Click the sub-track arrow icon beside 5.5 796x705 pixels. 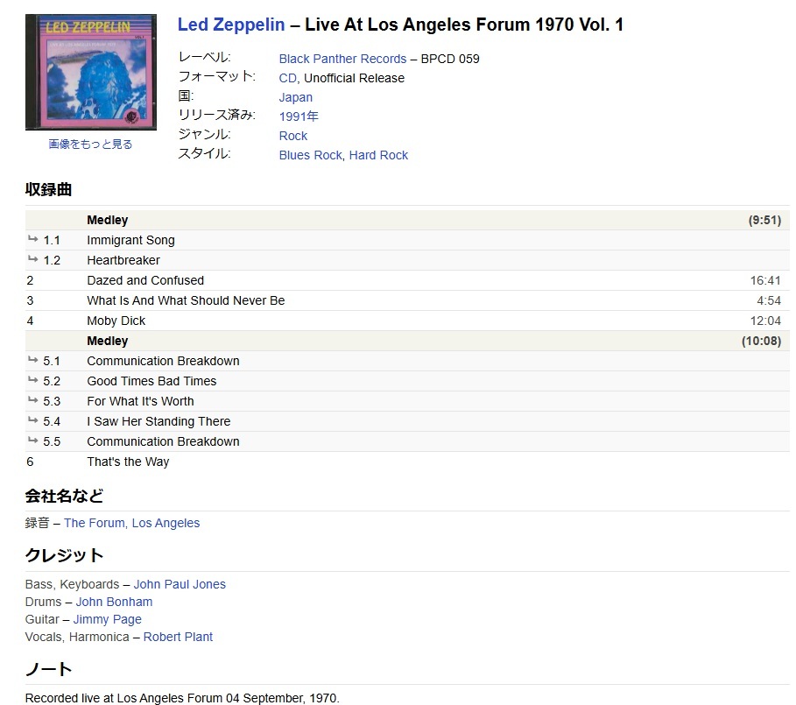click(33, 440)
